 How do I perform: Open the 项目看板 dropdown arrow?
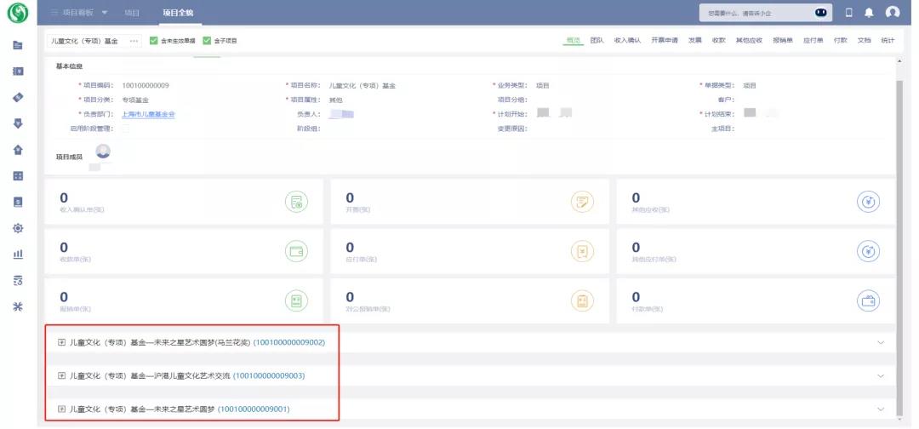(x=105, y=13)
